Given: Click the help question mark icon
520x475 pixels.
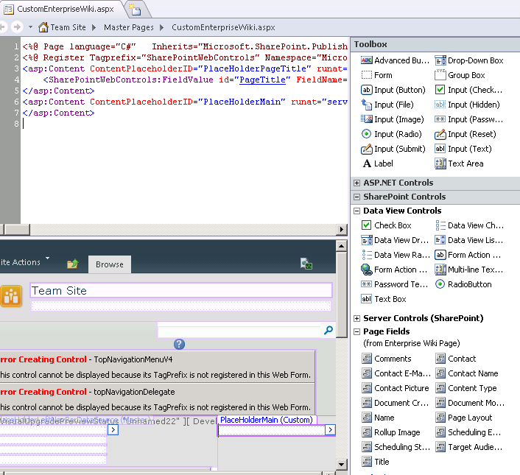Looking at the screenshot, I should (x=179, y=344).
